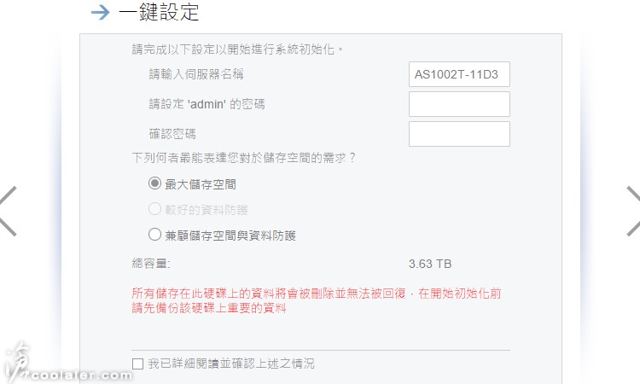
Task: Click the 請完成以下設定 instruction line
Action: (x=237, y=49)
